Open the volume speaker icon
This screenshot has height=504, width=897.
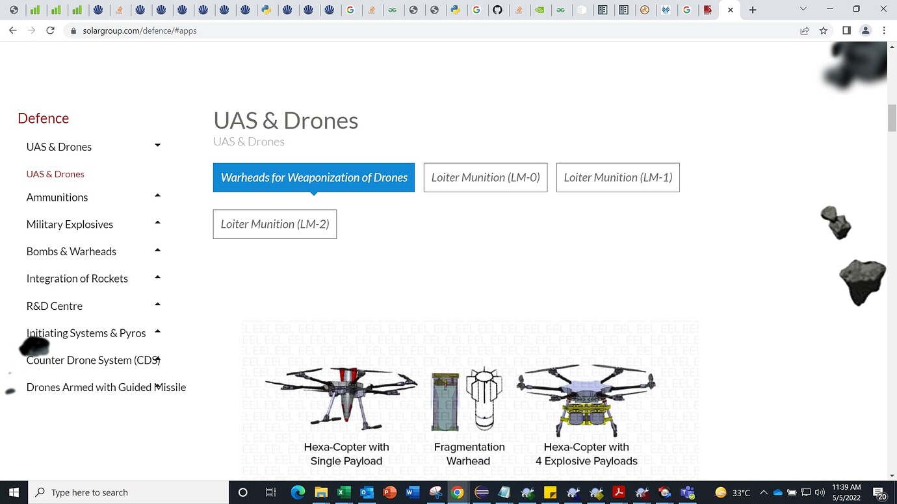820,492
